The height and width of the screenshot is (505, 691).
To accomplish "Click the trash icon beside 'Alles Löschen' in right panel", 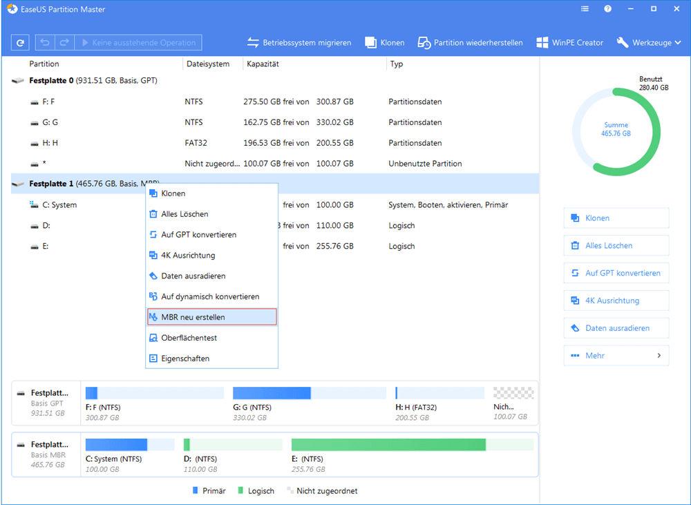I will click(x=575, y=245).
